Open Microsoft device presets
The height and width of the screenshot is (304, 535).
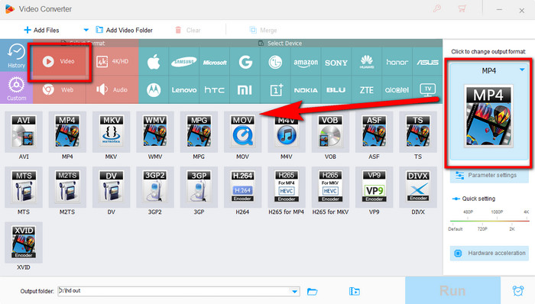(x=215, y=62)
